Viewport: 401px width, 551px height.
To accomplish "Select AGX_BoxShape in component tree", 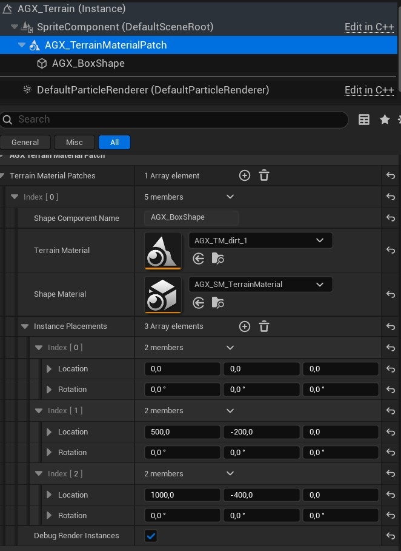I will [x=88, y=63].
